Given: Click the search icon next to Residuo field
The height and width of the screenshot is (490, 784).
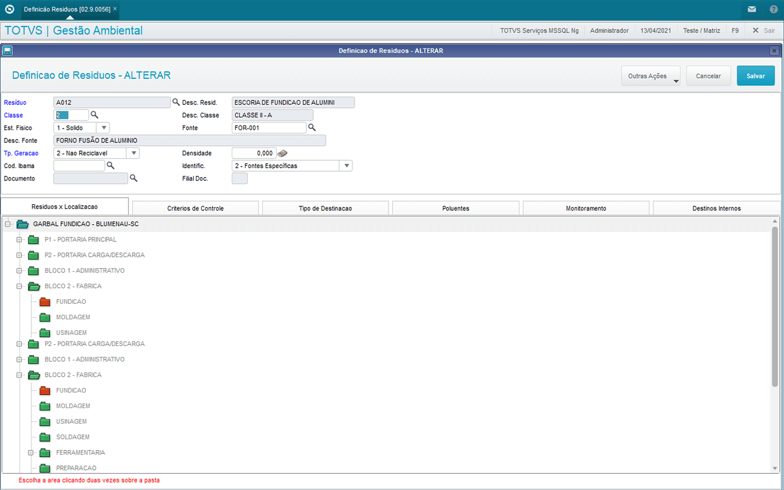Looking at the screenshot, I should point(176,103).
